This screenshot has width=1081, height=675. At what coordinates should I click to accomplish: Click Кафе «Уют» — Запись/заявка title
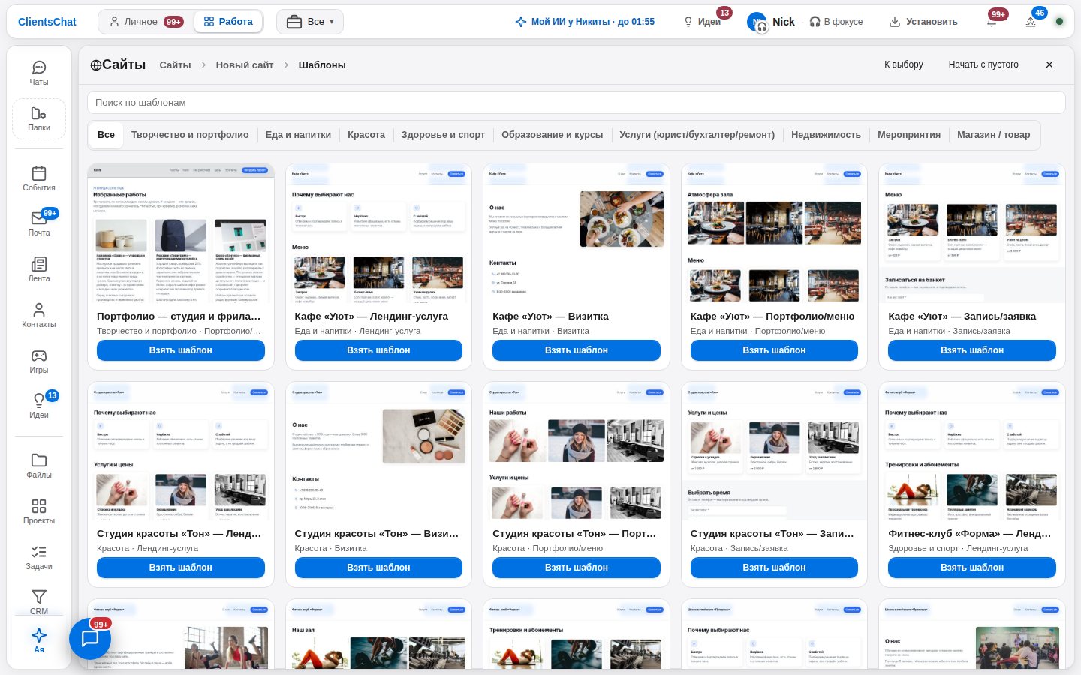point(962,316)
